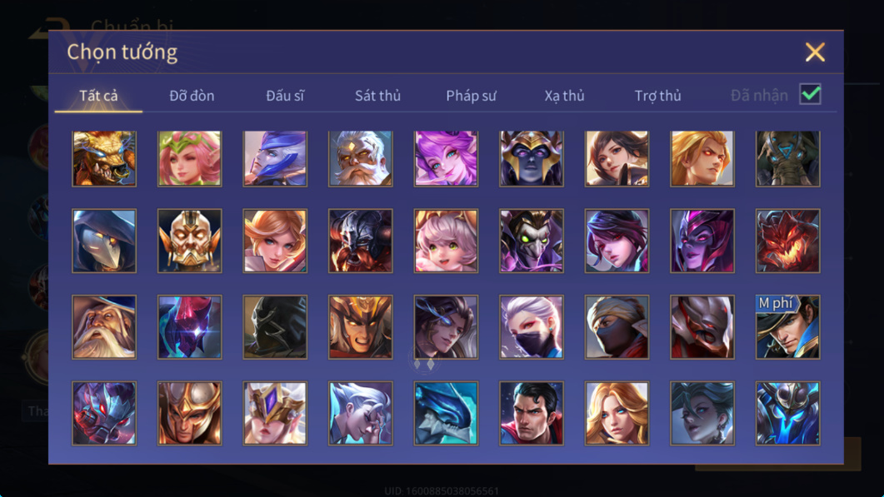The image size is (884, 497).
Task: Switch to the "Đấu sĩ" tab
Action: pos(285,96)
